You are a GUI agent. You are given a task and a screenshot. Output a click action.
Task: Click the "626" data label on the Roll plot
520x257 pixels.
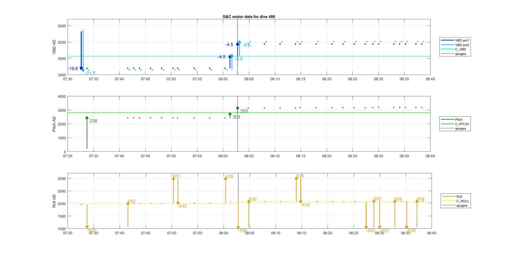230,176
